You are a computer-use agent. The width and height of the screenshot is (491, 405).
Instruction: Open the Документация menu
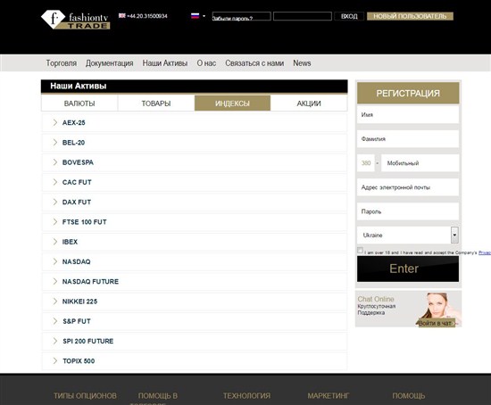click(109, 63)
